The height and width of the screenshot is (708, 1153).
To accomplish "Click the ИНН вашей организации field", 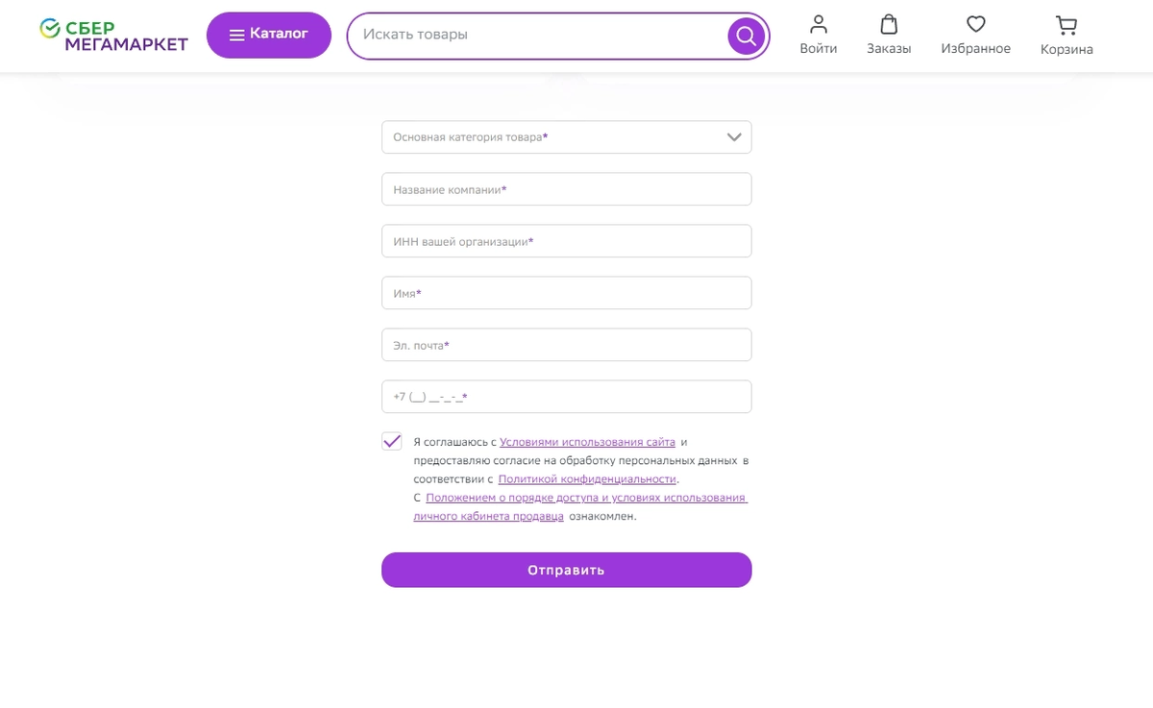I will [x=567, y=241].
